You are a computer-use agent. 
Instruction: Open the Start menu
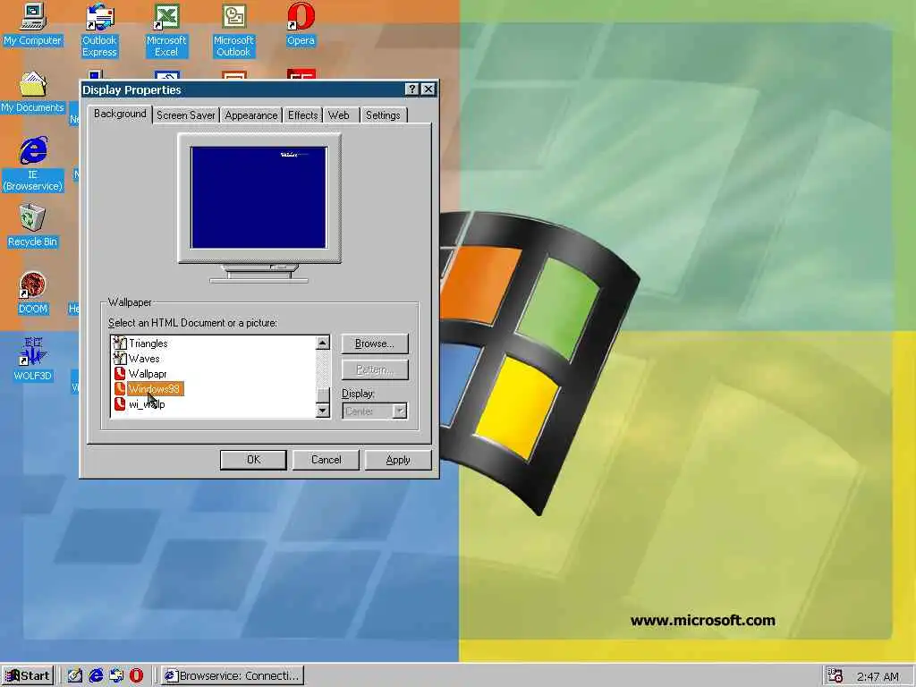coord(28,676)
